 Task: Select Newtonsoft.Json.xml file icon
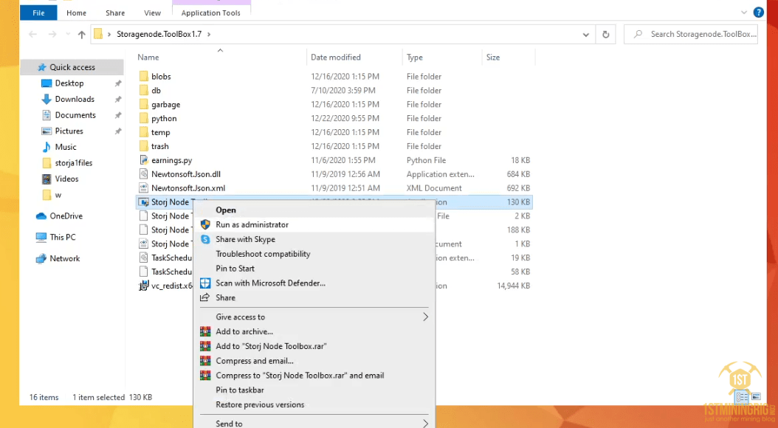coord(144,188)
